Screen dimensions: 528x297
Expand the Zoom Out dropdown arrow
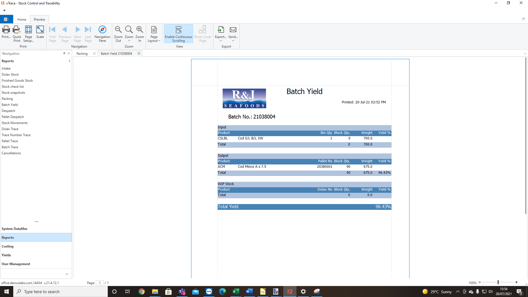pos(128,41)
